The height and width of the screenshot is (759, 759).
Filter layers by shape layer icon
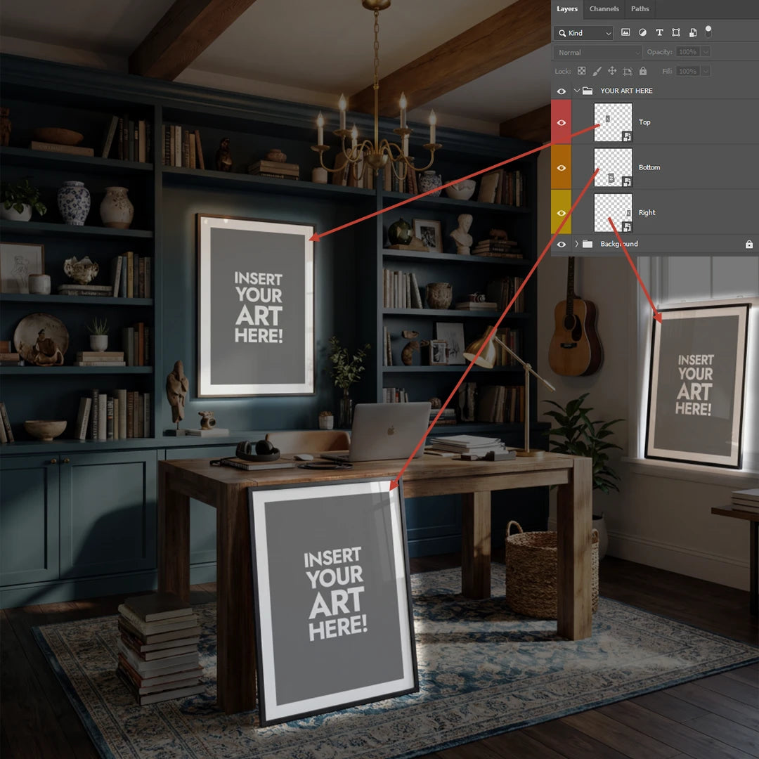676,33
